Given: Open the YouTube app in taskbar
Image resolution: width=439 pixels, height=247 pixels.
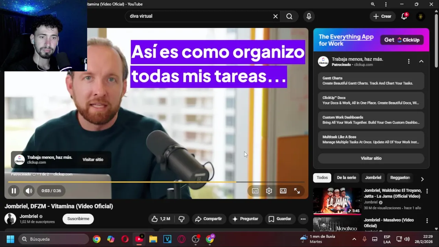Looking at the screenshot, I should pos(139,239).
